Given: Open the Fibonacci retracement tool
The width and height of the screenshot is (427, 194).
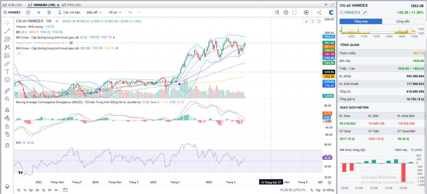Looking at the screenshot, I should pyautogui.click(x=7, y=39).
